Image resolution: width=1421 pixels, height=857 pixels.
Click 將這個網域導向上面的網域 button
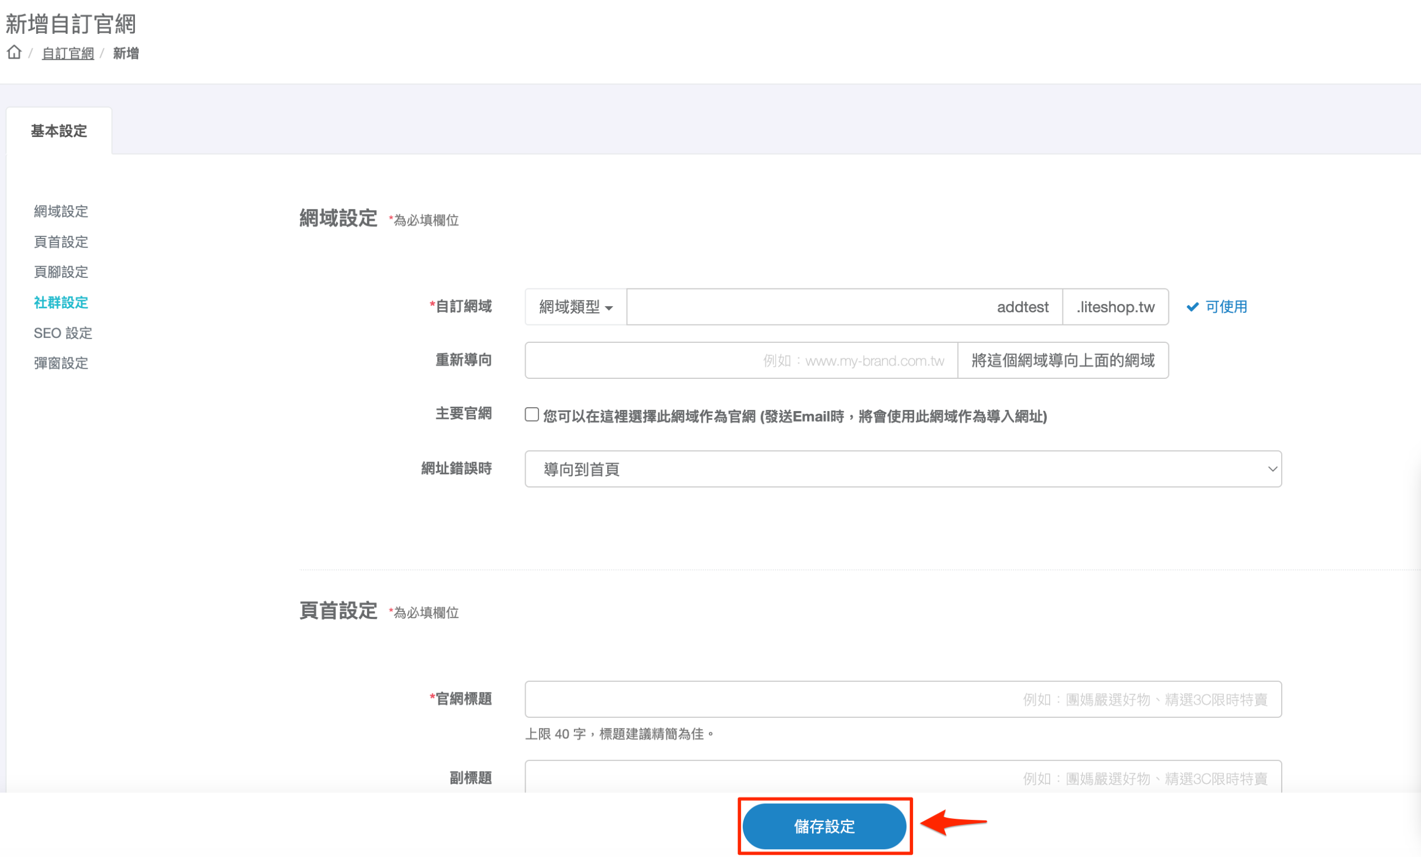(1062, 361)
